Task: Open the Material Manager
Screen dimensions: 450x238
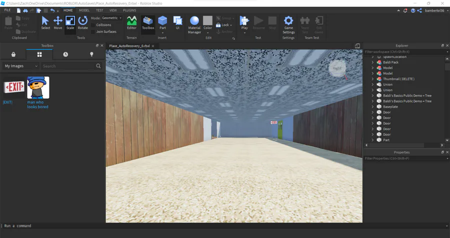Action: coord(194,25)
